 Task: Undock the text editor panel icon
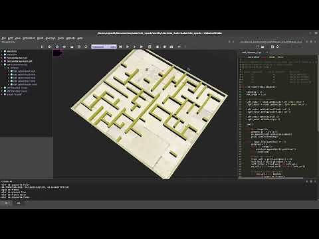click(311, 41)
